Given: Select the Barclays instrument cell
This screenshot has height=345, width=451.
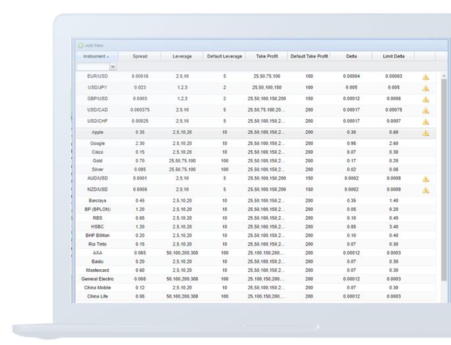Looking at the screenshot, I should coord(97,201).
